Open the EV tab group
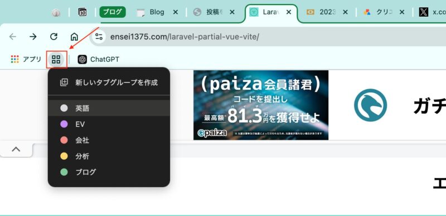446x216 pixels. (109, 124)
